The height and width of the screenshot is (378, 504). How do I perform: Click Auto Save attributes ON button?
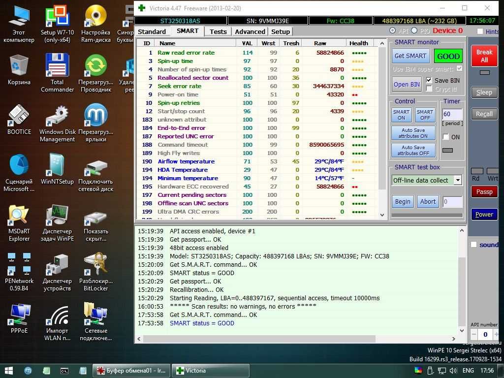(413, 133)
